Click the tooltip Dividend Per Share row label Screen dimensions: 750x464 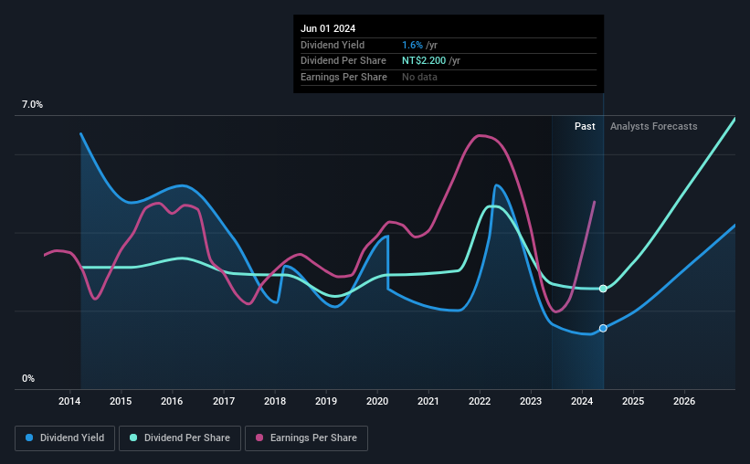pos(343,61)
